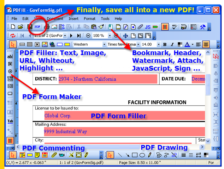
Task: Select the rectangle drawing tool
Action: point(135,155)
